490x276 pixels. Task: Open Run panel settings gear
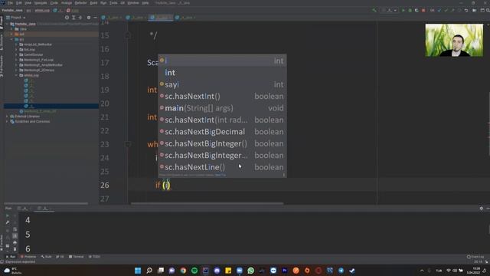click(x=482, y=208)
